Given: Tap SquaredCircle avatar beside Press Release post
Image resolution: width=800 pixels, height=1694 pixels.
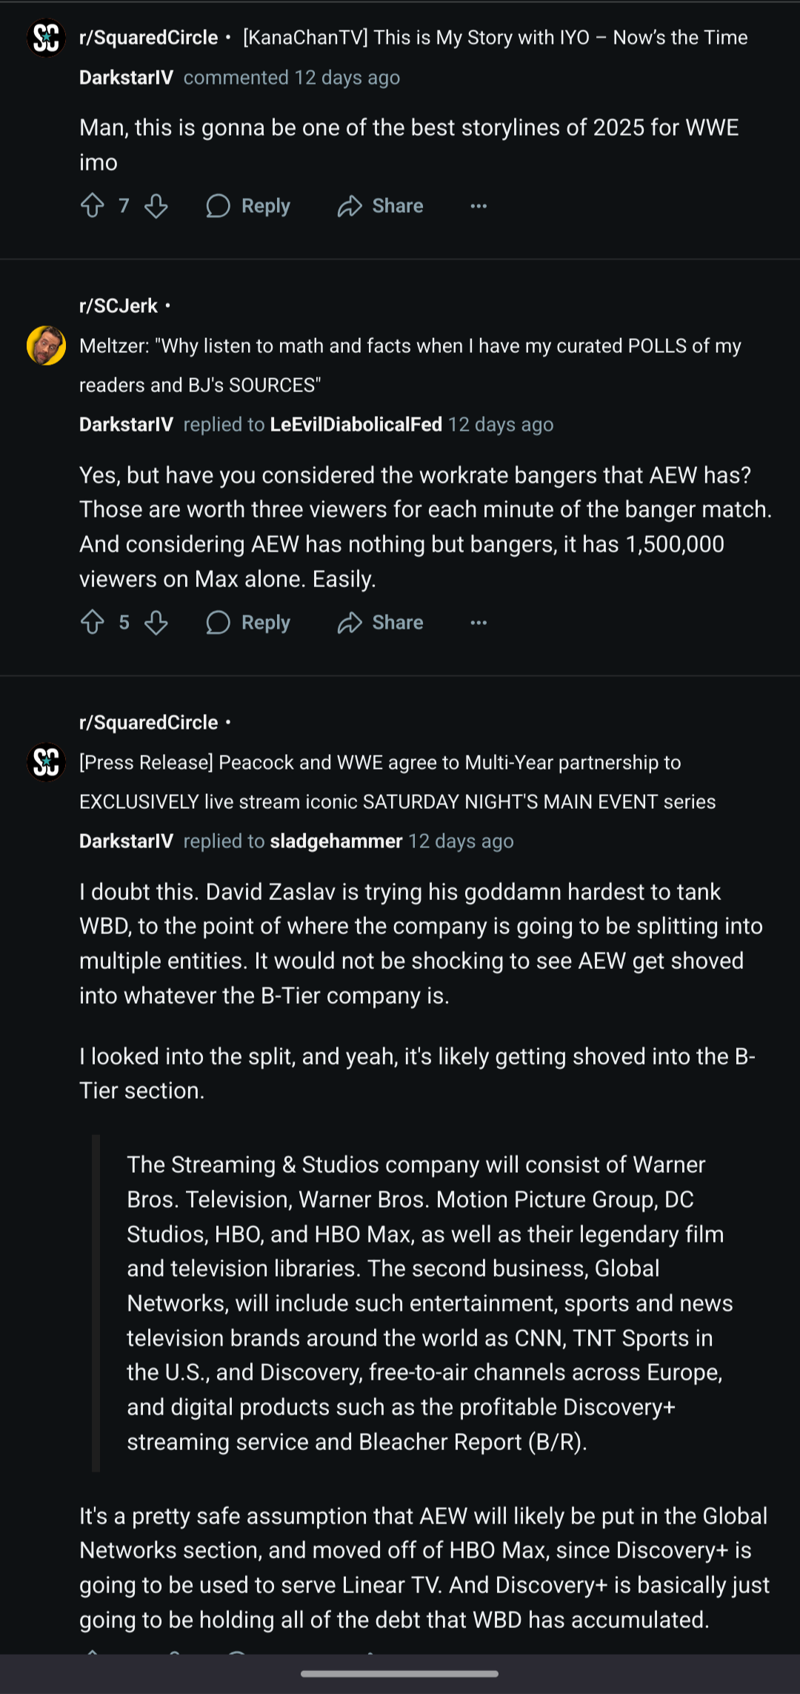Looking at the screenshot, I should (x=46, y=761).
